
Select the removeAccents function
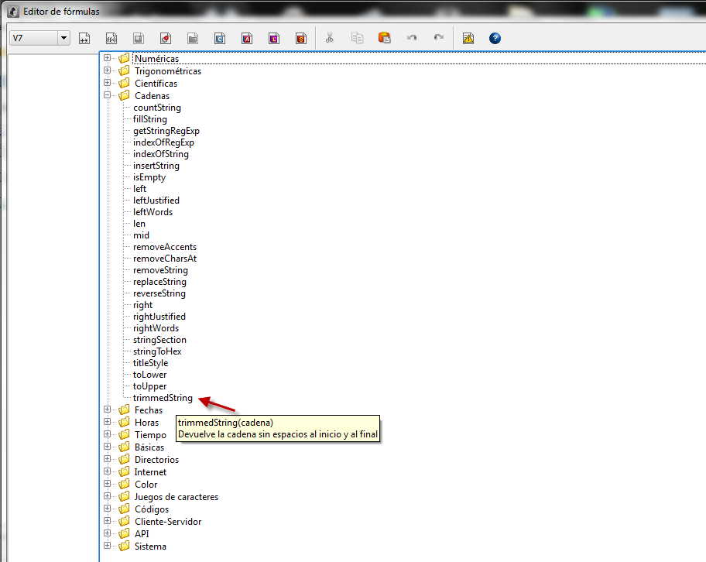click(x=165, y=247)
